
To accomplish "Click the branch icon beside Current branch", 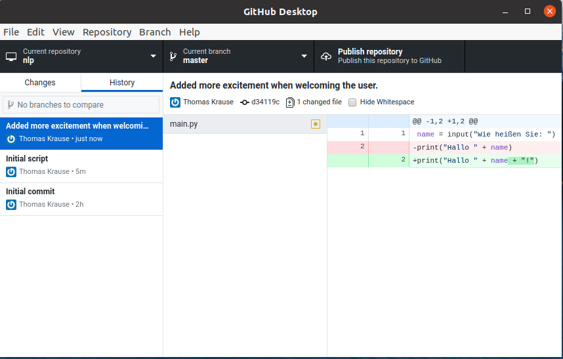I will [173, 56].
